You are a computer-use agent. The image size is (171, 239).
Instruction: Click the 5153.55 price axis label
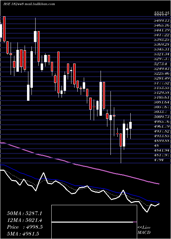pos(161,88)
